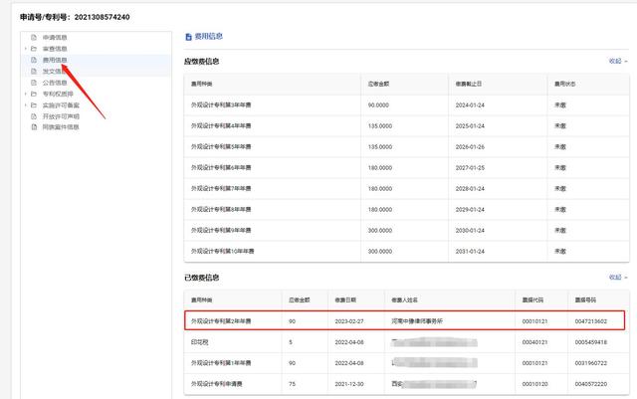Open 申请信息 in the sidebar tree
The image size is (637, 399).
(55, 38)
